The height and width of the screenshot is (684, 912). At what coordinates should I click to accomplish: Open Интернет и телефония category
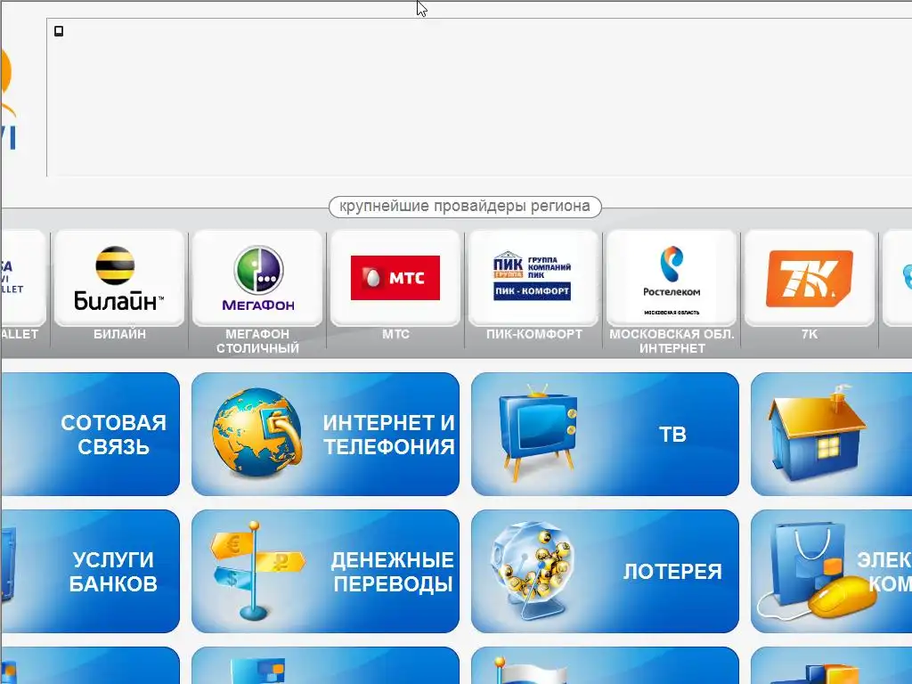click(x=325, y=435)
